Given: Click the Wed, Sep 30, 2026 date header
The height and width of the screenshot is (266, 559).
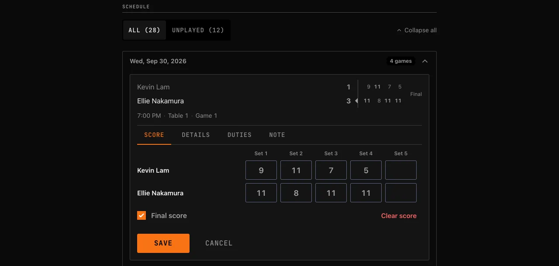Looking at the screenshot, I should pyautogui.click(x=158, y=61).
